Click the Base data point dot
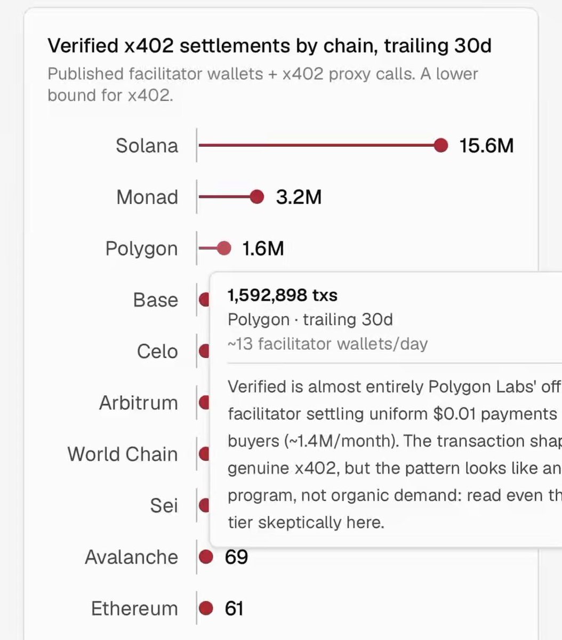562x640 pixels. 204,300
